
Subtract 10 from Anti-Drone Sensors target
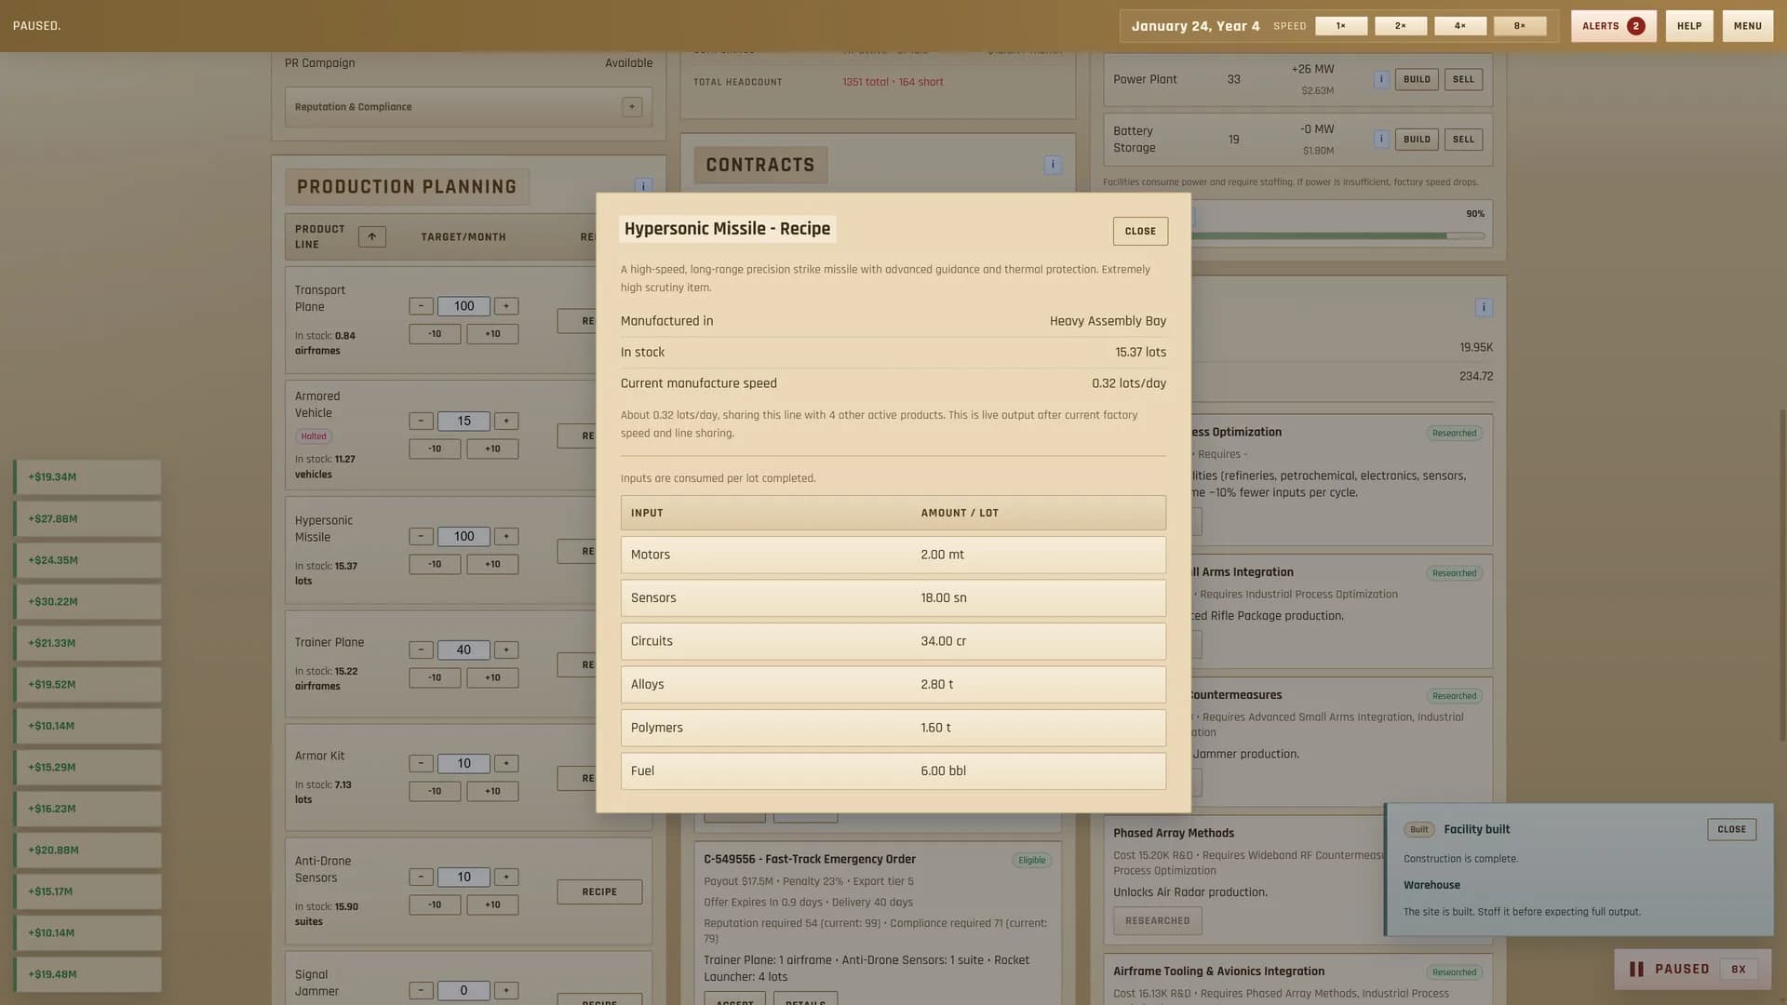point(435,904)
